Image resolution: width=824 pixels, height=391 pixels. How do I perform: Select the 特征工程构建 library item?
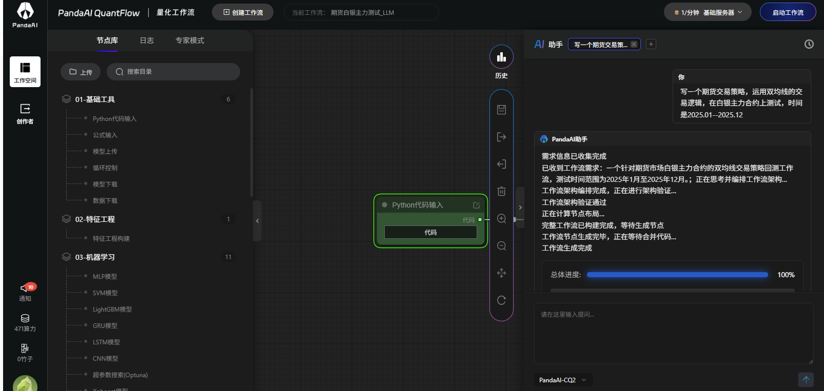point(111,239)
